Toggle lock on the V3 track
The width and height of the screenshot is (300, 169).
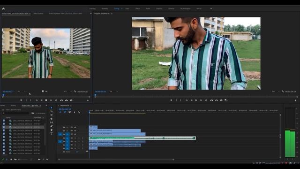click(x=64, y=127)
